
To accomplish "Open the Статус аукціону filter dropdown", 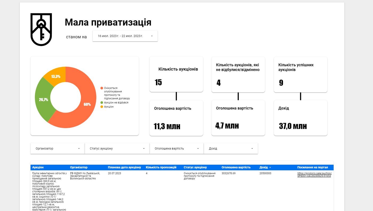I will click(117, 148).
